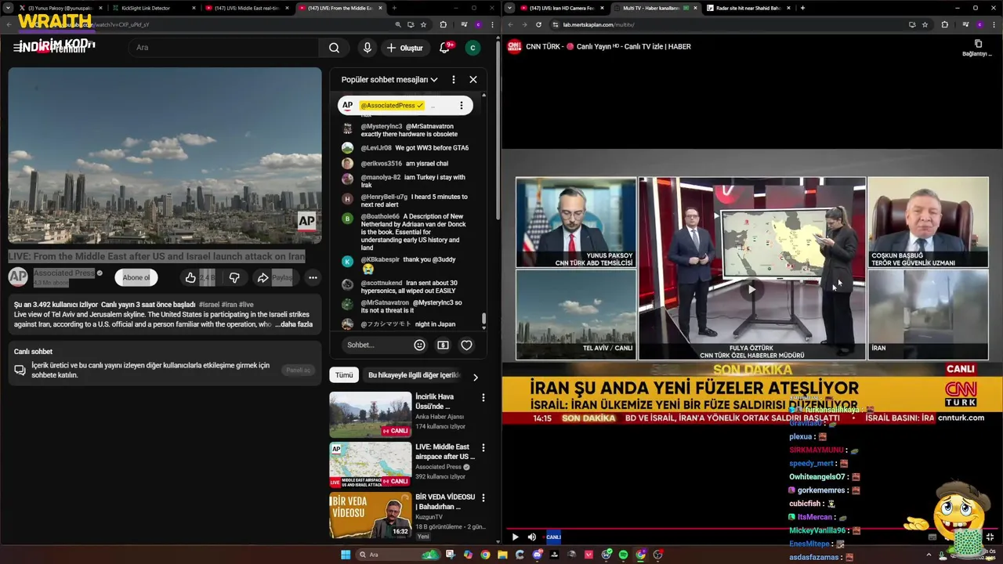Open live chat three-dot options menu

(x=453, y=79)
